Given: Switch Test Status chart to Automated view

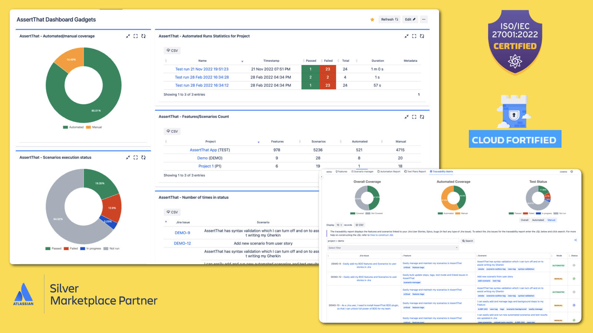Looking at the screenshot, I should point(538,220).
